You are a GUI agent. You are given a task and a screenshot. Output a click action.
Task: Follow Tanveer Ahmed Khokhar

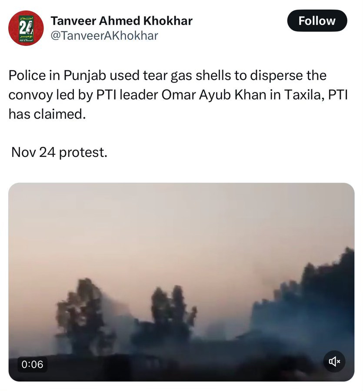click(x=317, y=21)
